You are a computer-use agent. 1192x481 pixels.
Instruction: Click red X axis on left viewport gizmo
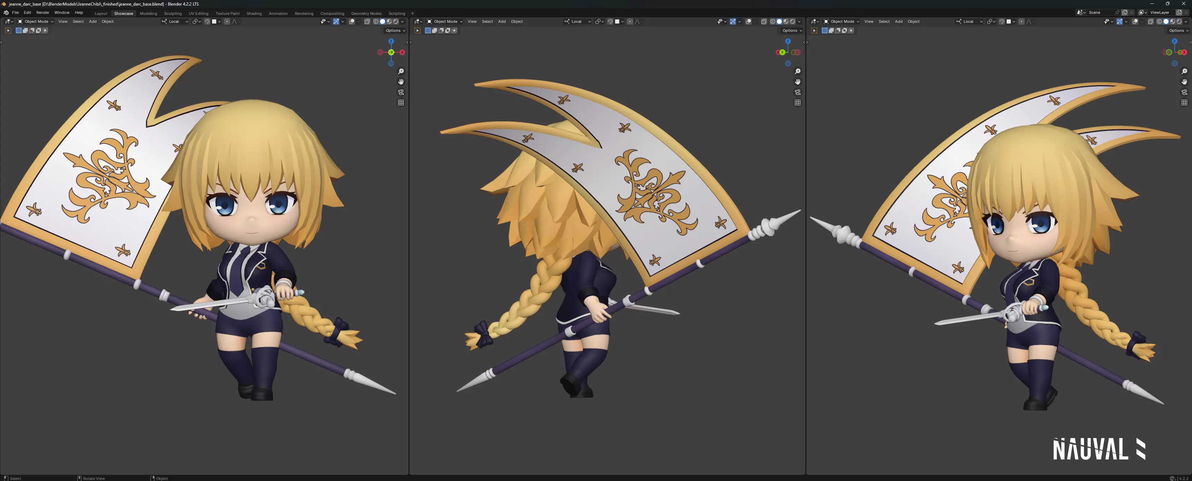[402, 52]
